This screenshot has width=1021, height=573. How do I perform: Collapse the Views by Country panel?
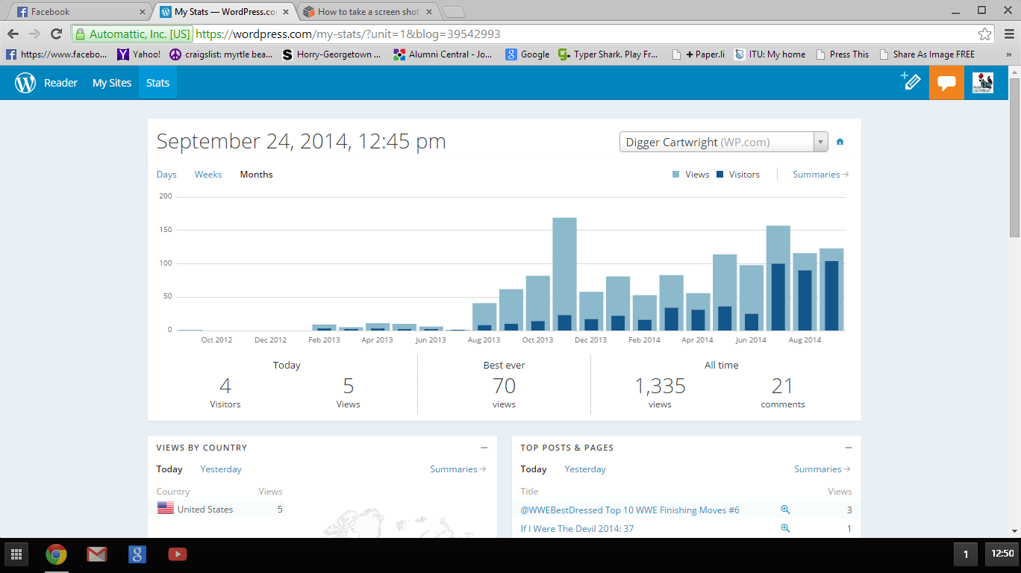click(484, 448)
